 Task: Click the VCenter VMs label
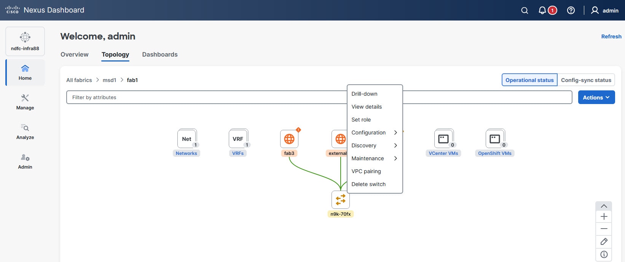(443, 153)
